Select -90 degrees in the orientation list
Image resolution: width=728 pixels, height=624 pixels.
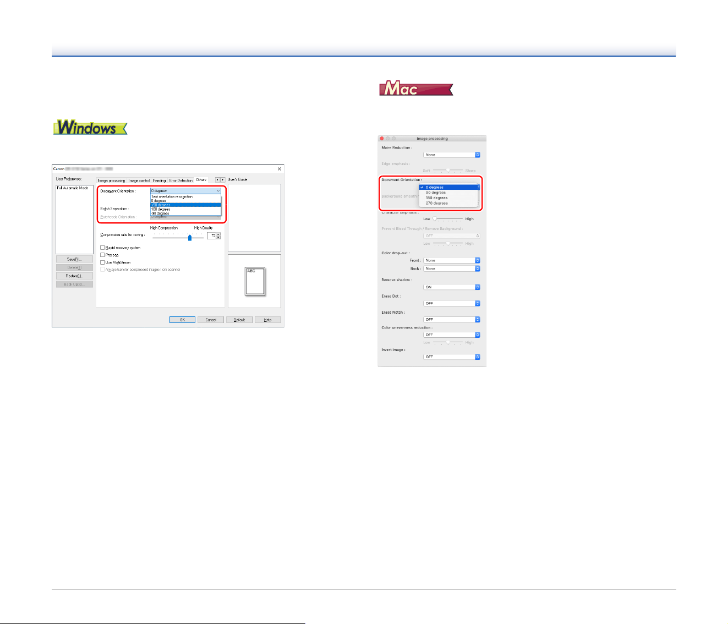pyautogui.click(x=186, y=214)
